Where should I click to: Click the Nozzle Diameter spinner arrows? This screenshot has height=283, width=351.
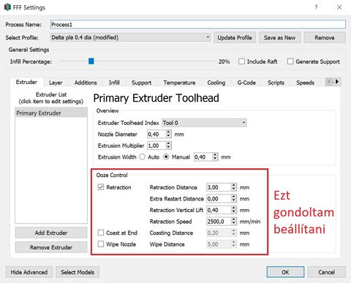tap(168, 134)
